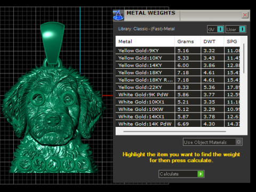Click the 4.30 DWT value
The image size is (256, 192).
(209, 124)
